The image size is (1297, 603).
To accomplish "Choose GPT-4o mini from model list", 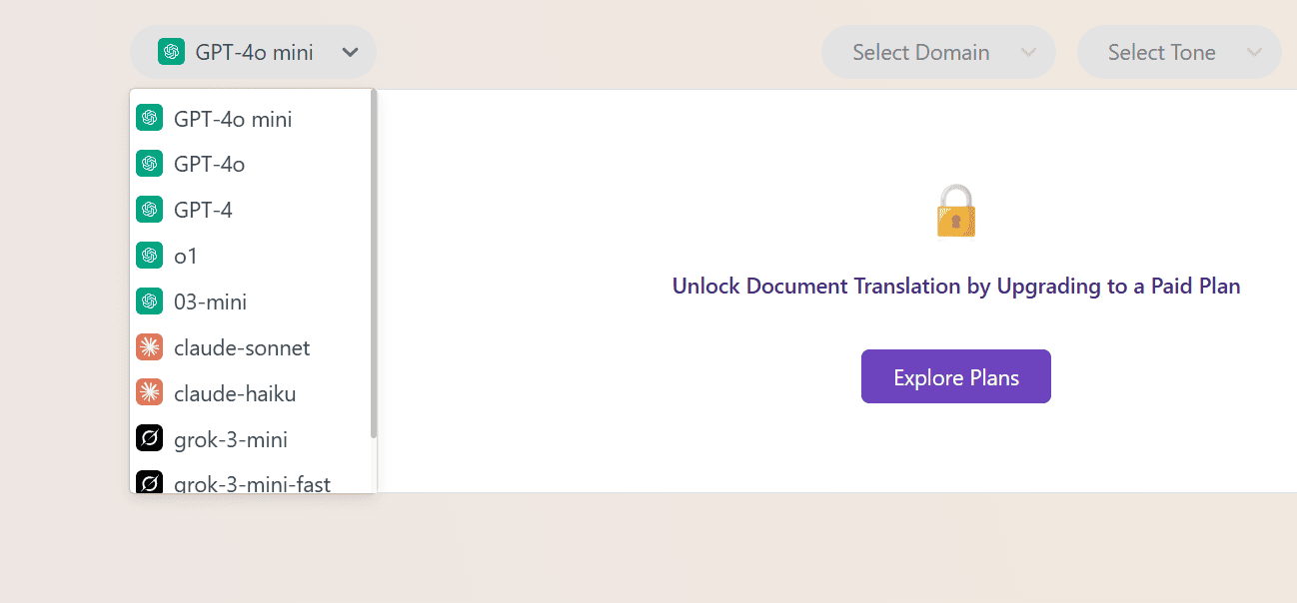I will [x=233, y=119].
